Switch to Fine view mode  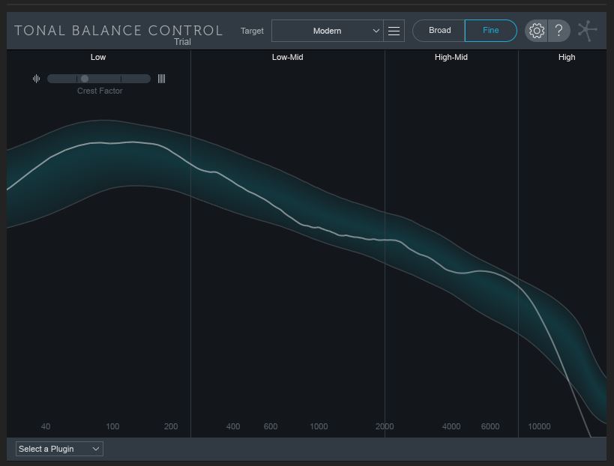[x=490, y=31]
